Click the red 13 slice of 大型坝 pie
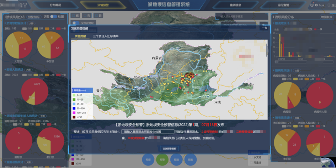The width and height of the screenshot is (336, 168). (x=25, y=49)
